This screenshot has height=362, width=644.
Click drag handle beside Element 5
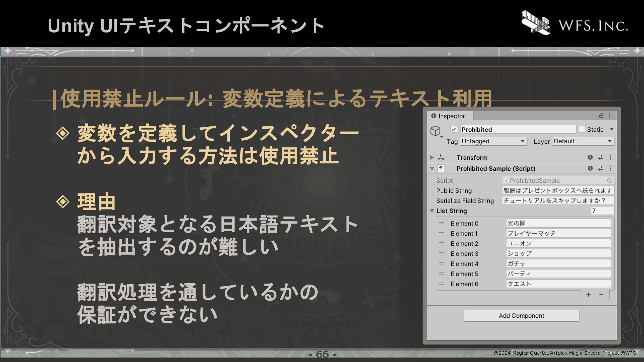coord(441,274)
